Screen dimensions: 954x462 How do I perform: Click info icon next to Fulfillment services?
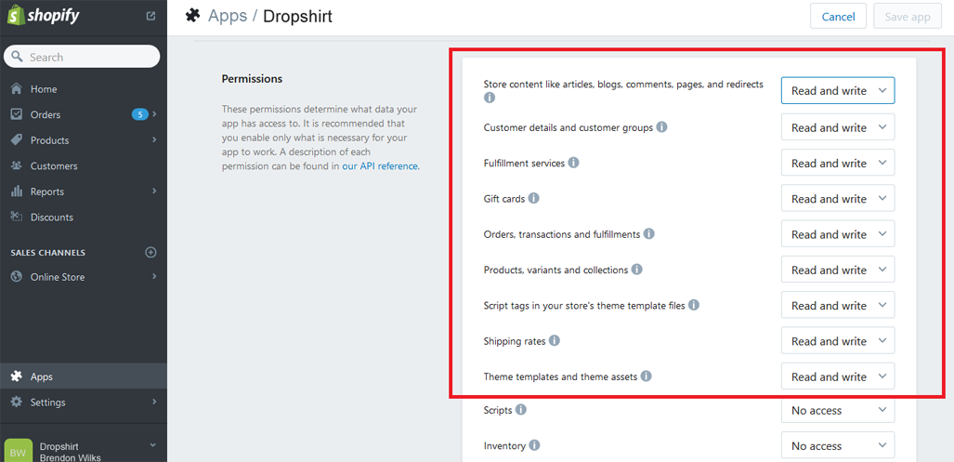(x=573, y=163)
